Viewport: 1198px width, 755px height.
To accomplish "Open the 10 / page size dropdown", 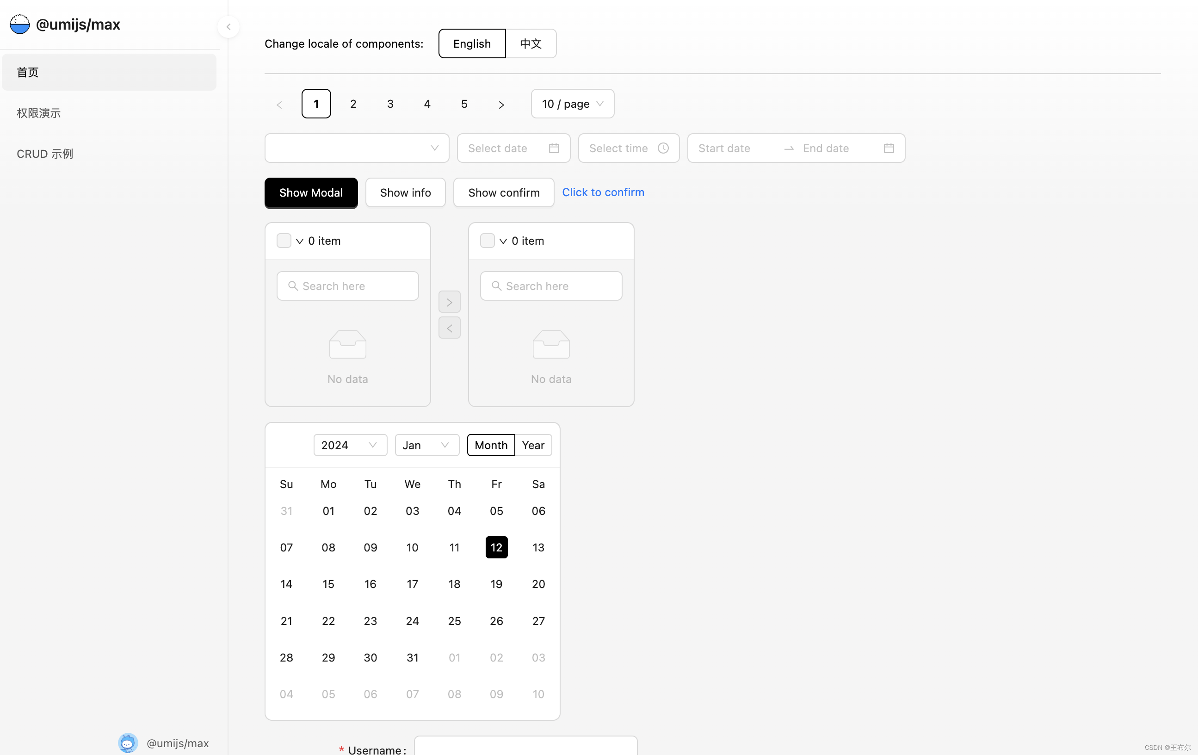I will coord(572,104).
